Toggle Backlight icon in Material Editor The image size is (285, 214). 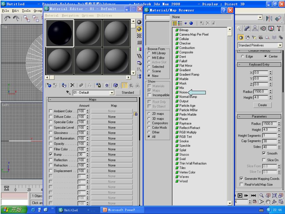coord(139,29)
